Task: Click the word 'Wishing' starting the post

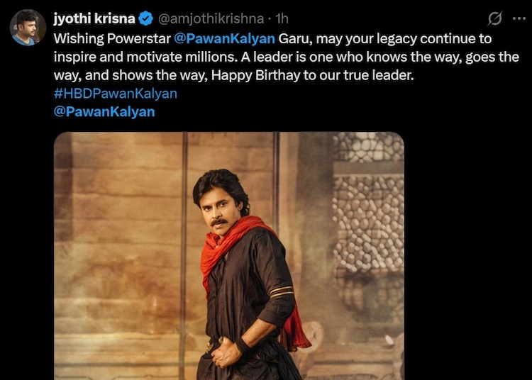Action: tap(77, 38)
